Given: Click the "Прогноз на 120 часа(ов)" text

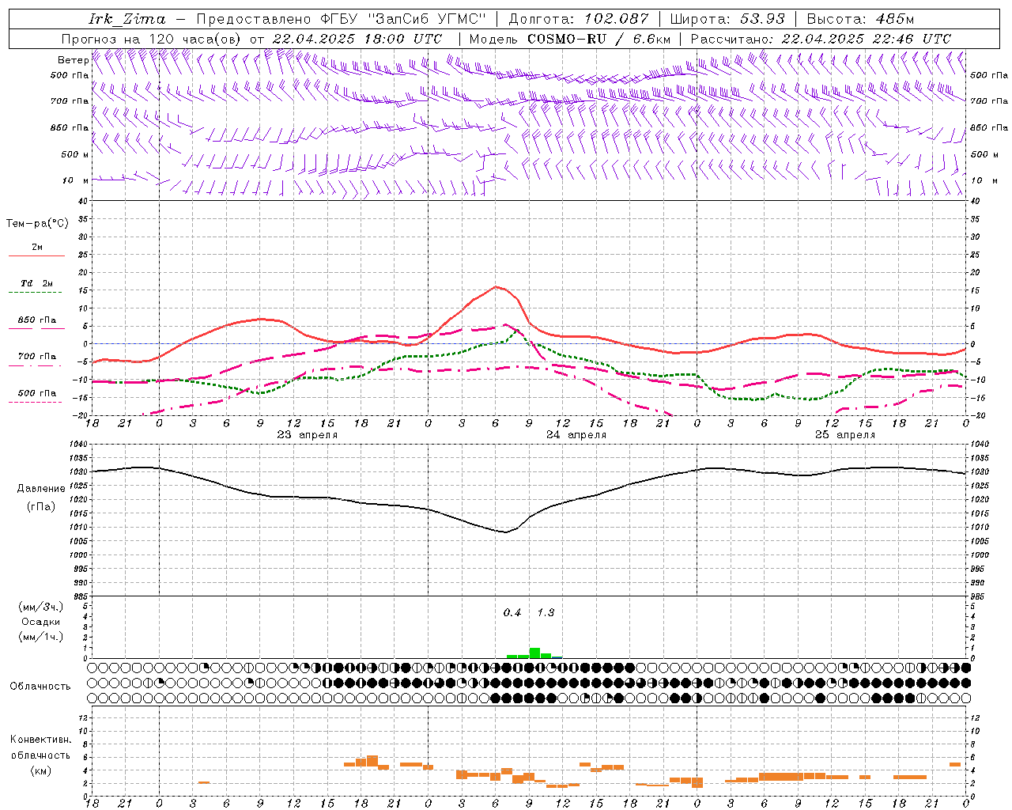Looking at the screenshot, I should point(153,39).
